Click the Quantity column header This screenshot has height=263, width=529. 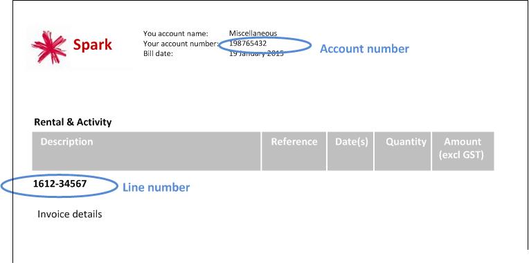click(x=403, y=151)
